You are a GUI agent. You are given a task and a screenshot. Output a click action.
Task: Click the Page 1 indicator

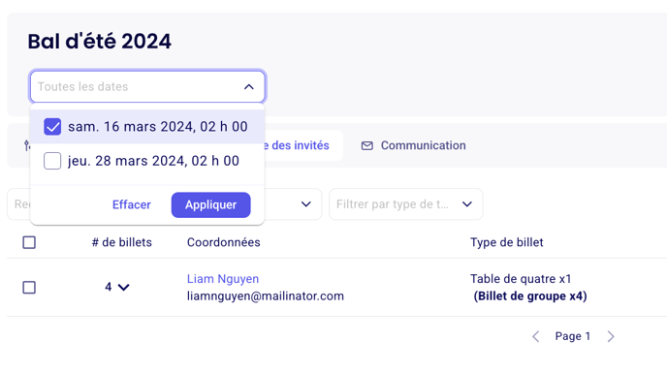[573, 336]
